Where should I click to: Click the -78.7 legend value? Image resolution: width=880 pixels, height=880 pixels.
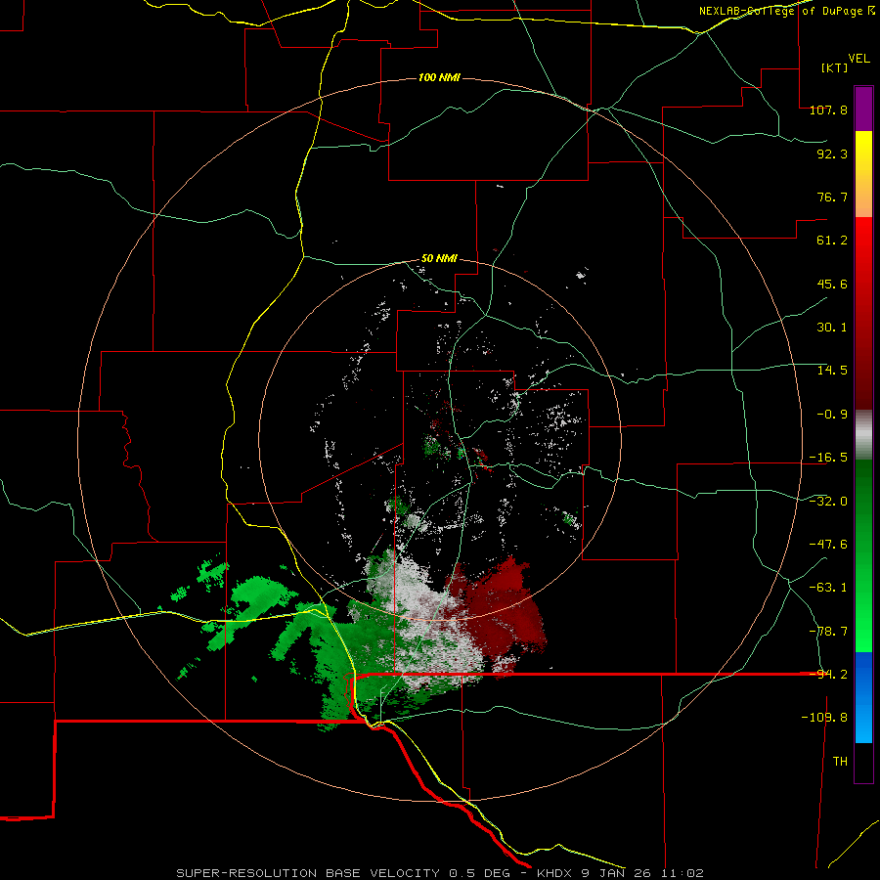click(x=828, y=632)
